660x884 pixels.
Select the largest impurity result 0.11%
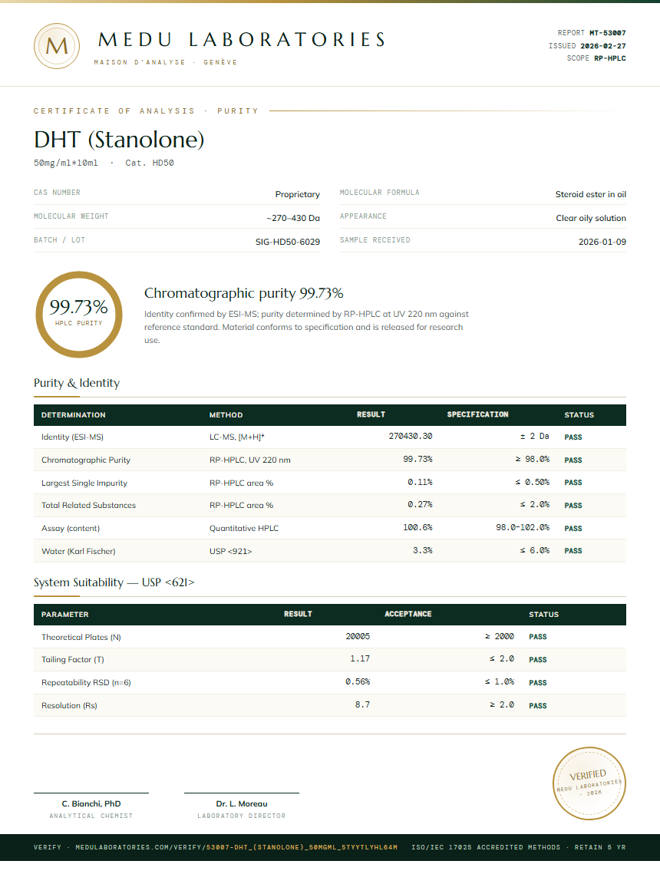tap(420, 482)
